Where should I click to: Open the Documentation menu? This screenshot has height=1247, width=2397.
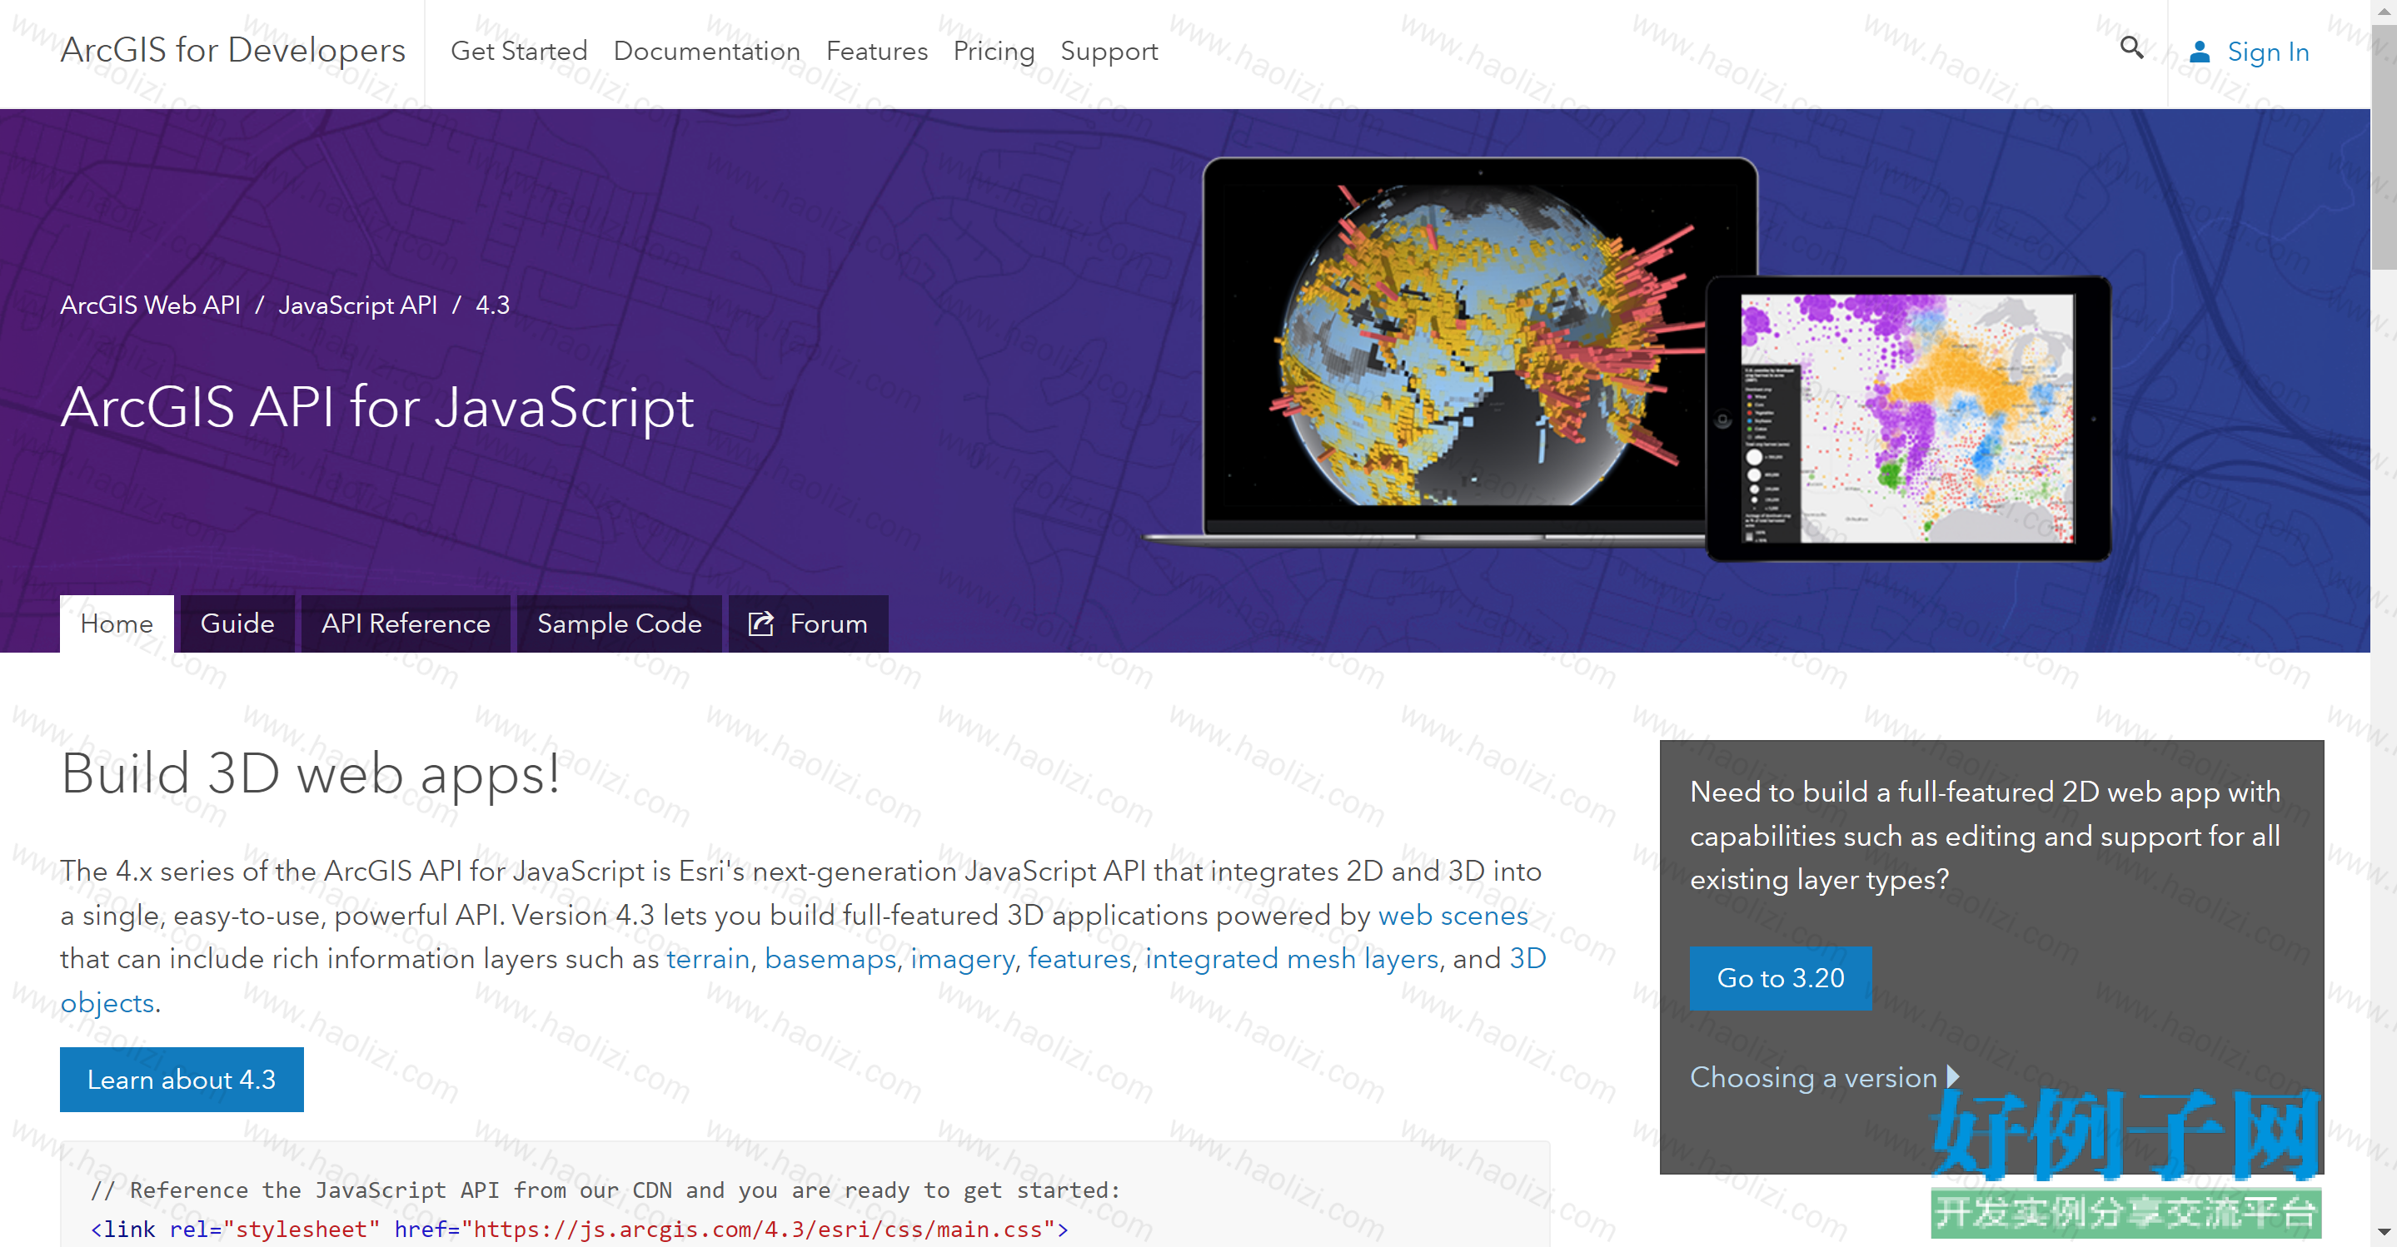click(707, 51)
